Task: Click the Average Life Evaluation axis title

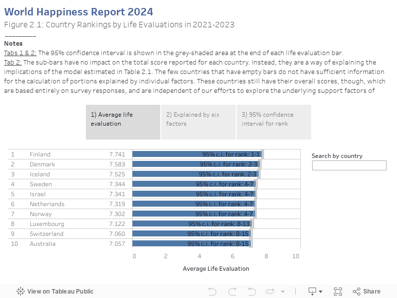Action: pos(216,269)
